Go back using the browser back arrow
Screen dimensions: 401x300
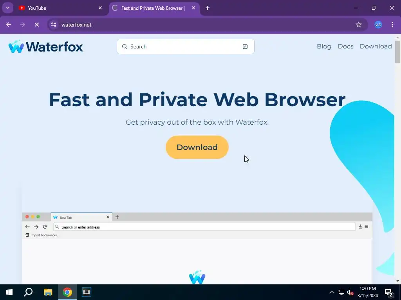click(9, 25)
